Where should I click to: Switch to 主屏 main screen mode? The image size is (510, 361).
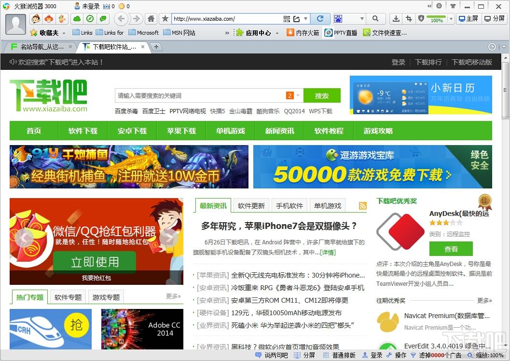click(x=469, y=19)
